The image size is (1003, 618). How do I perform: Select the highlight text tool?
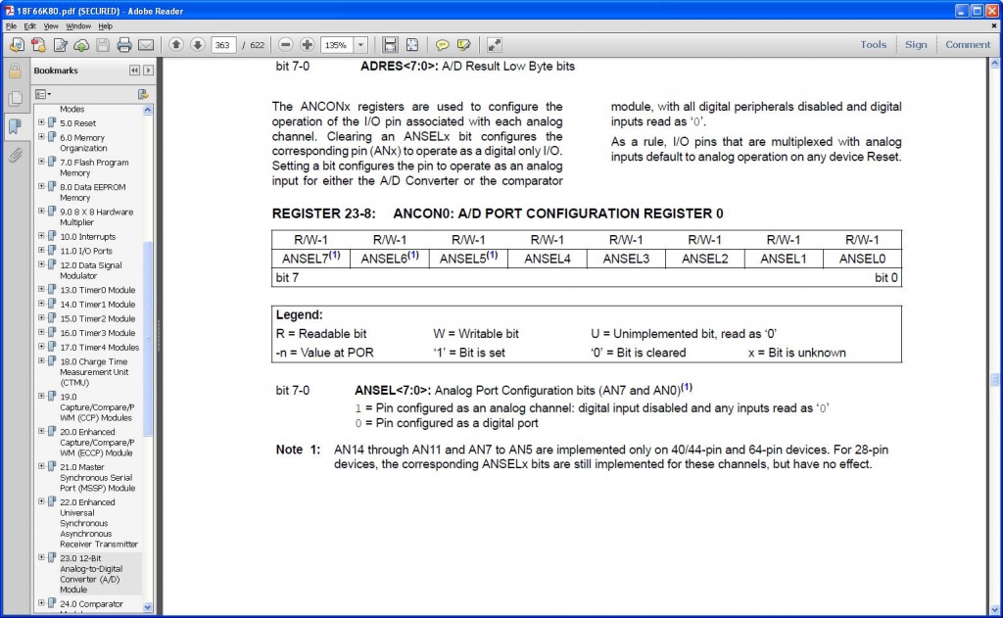click(463, 45)
